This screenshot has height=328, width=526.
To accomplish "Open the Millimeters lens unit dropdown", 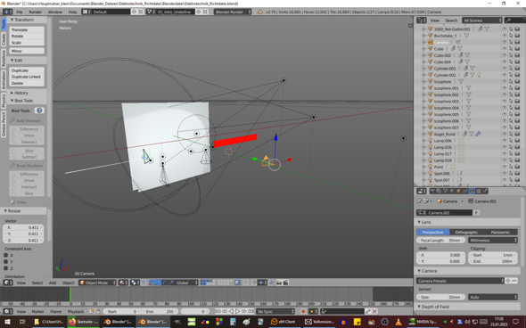I will tap(493, 241).
